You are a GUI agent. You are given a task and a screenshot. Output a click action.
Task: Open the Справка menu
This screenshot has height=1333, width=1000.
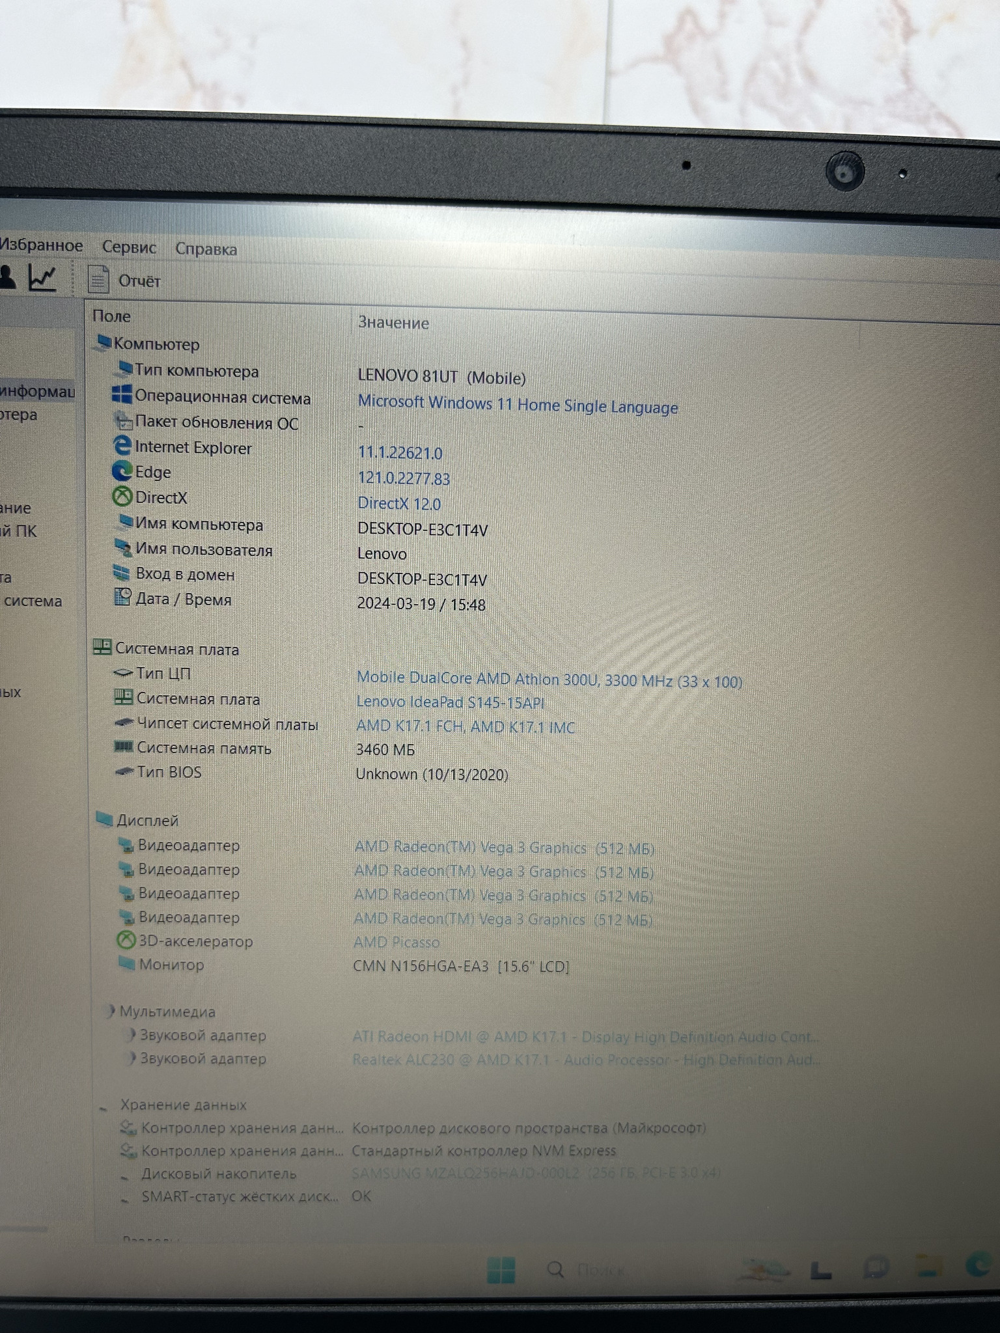(206, 249)
